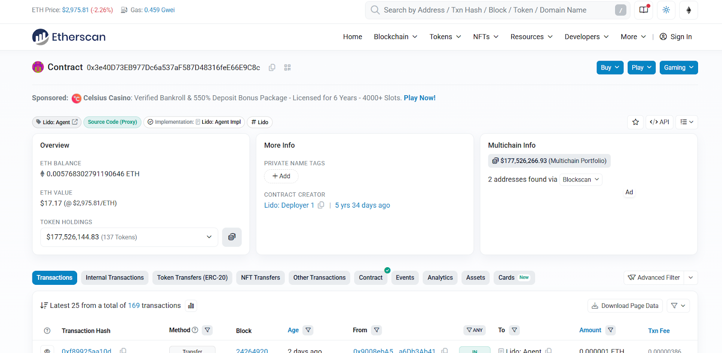This screenshot has width=722, height=353.
Task: Open the Celsius Casino sponsor icon
Action: click(x=77, y=98)
